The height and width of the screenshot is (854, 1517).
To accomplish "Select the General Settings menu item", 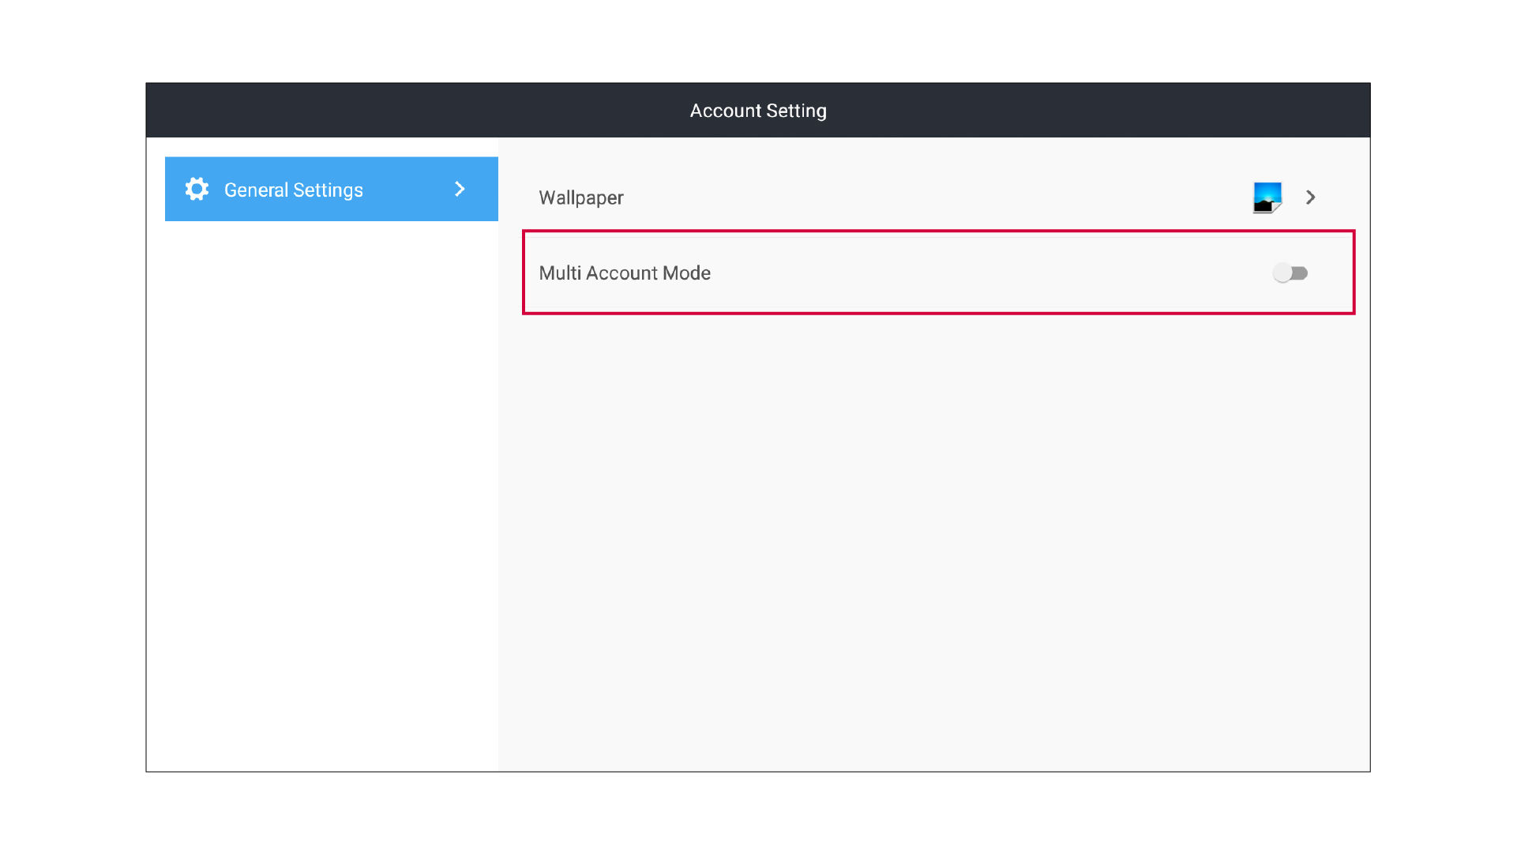I will (331, 189).
